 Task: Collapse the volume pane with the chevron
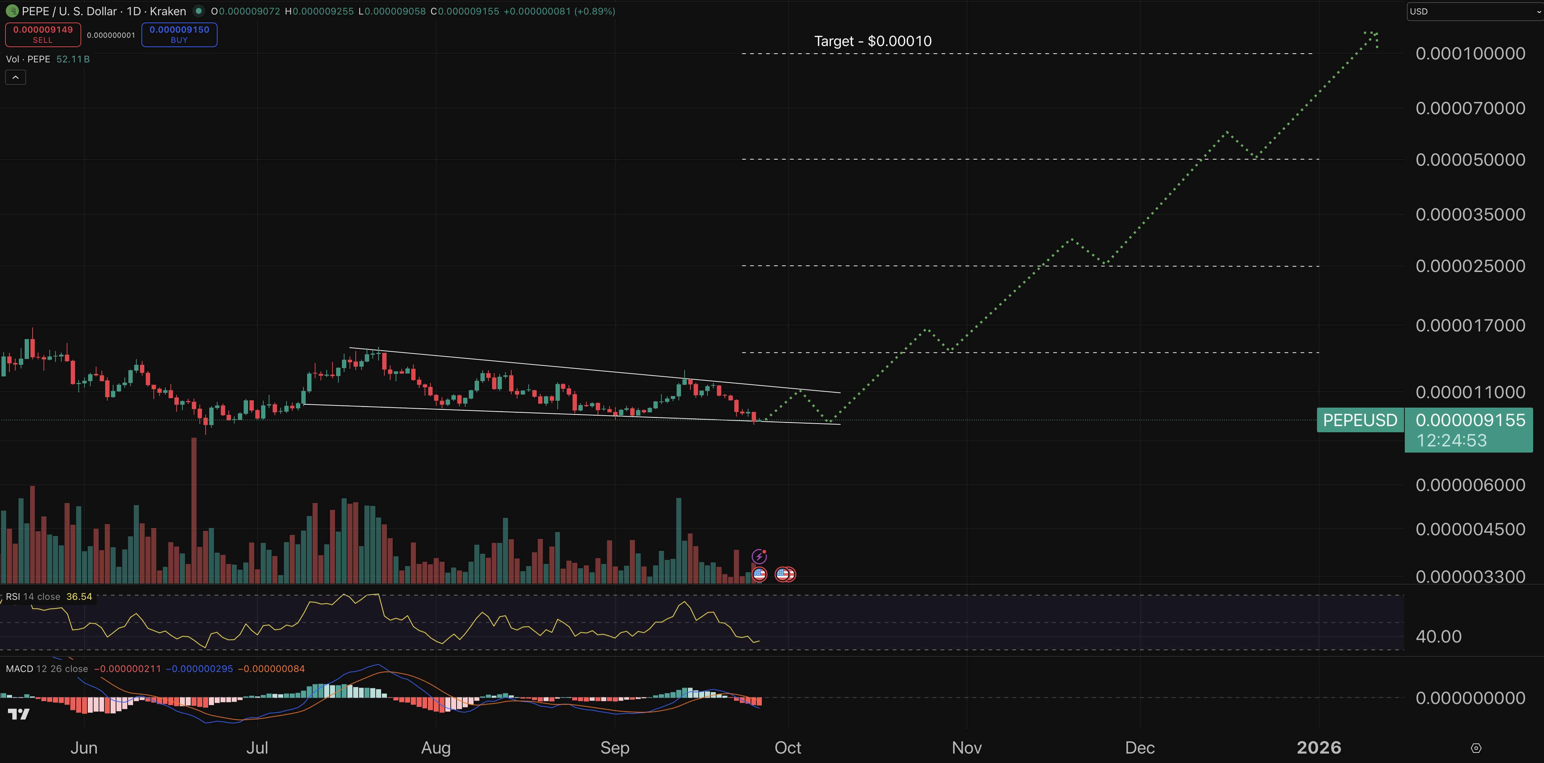pyautogui.click(x=15, y=77)
